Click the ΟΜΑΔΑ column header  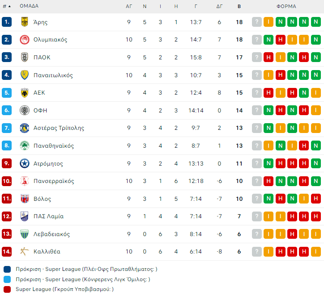(x=29, y=6)
